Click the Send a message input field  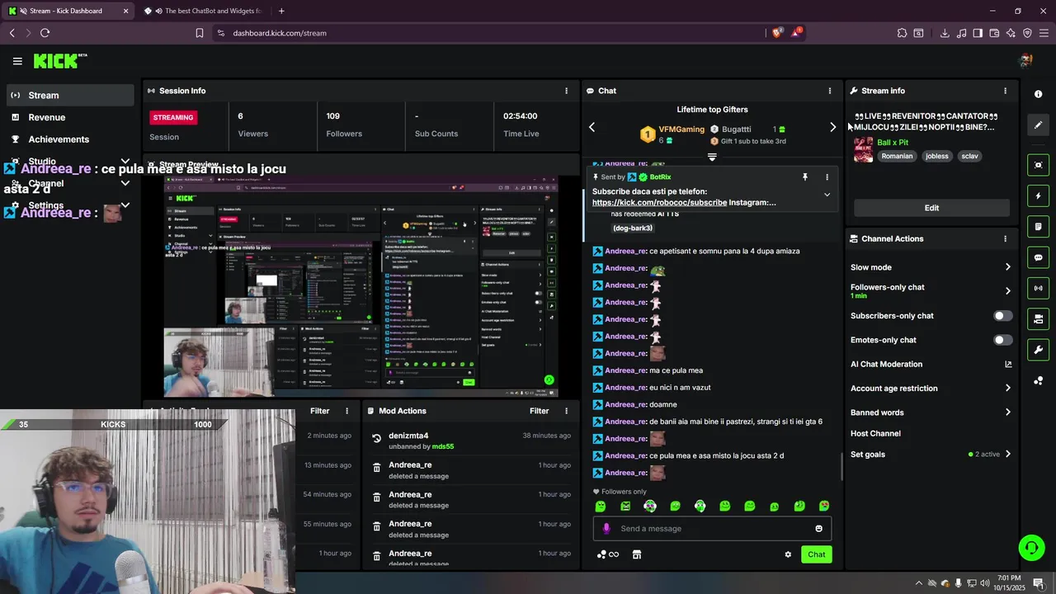(714, 529)
